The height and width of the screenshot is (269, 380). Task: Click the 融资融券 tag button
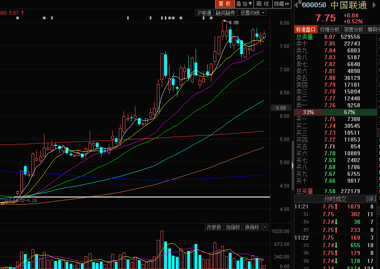(x=226, y=13)
